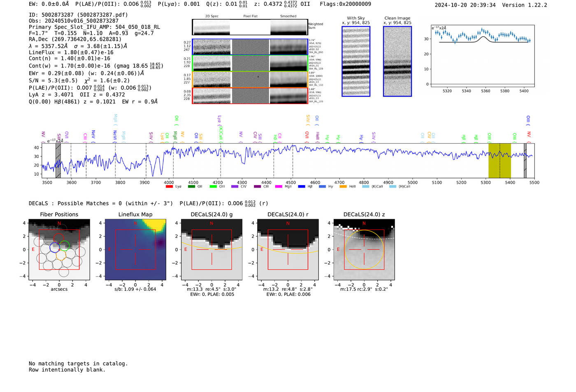Click the 2D Spec column header
The height and width of the screenshot is (392, 576).
212,16
